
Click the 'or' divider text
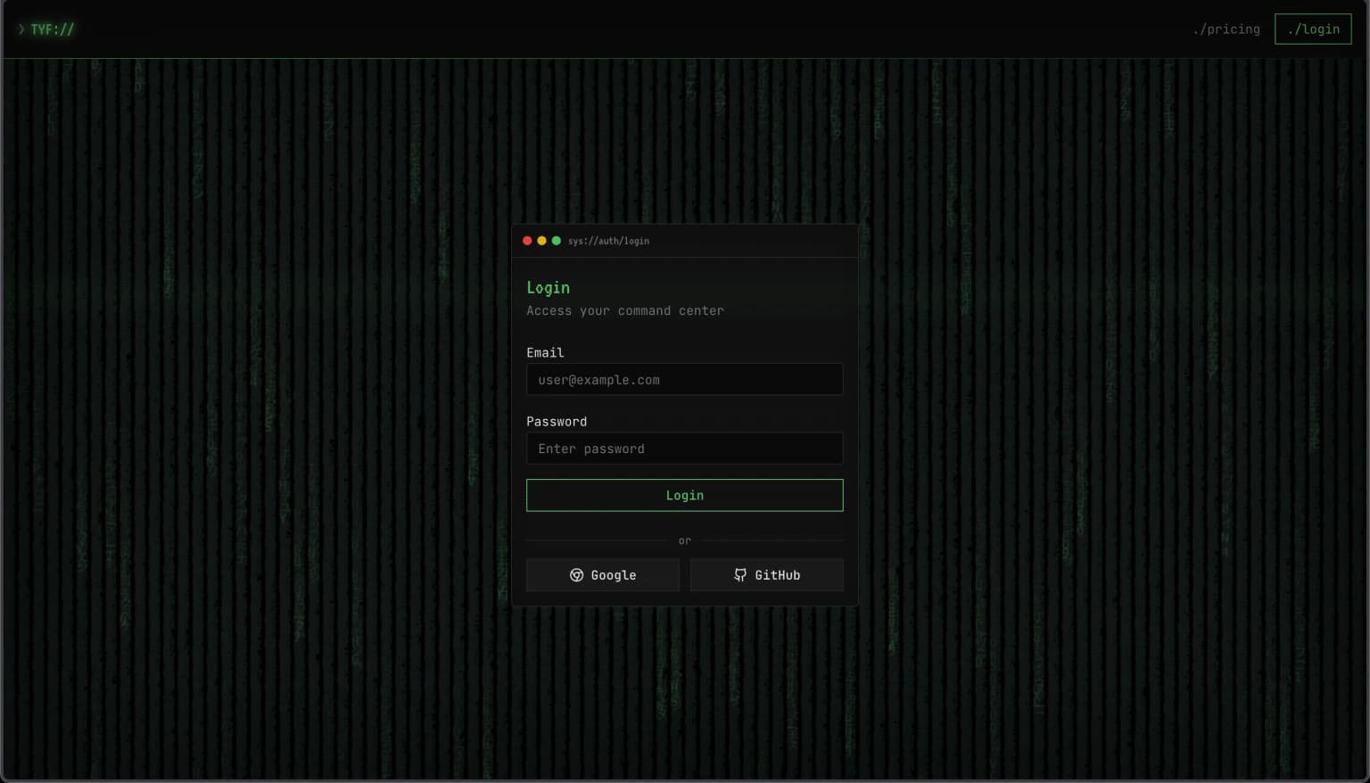click(x=684, y=540)
